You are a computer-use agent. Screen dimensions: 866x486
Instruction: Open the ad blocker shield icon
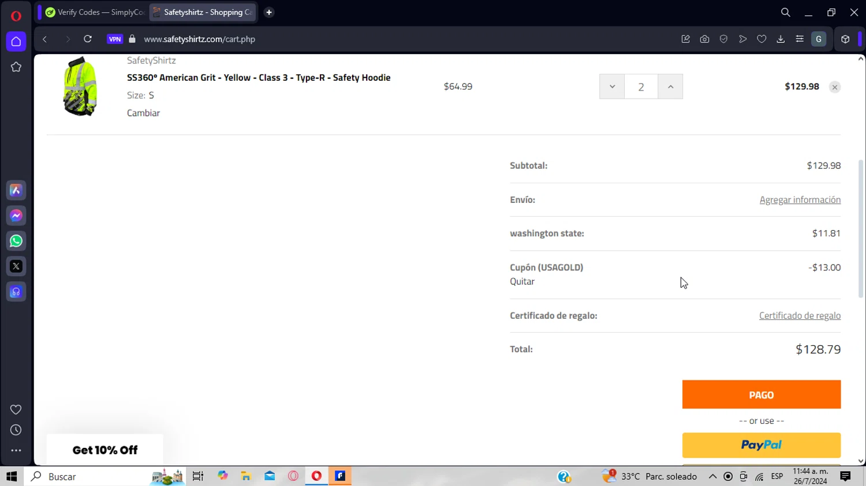coord(723,39)
